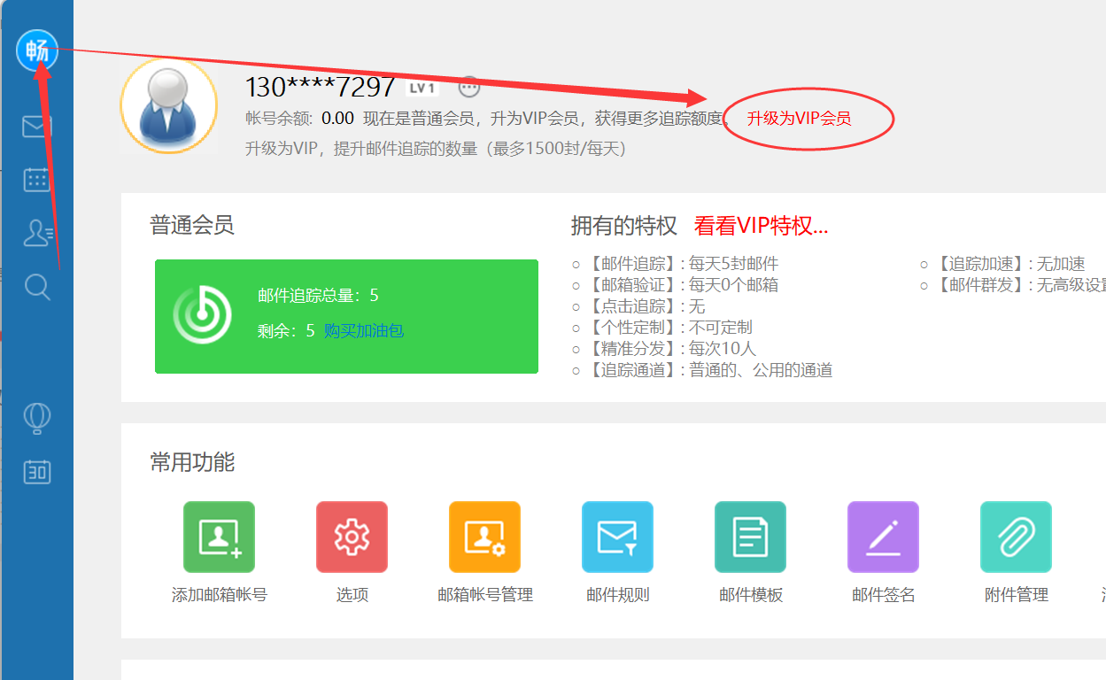Click 【个性定制】: 不可定制 text
The width and height of the screenshot is (1106, 680).
(x=669, y=328)
